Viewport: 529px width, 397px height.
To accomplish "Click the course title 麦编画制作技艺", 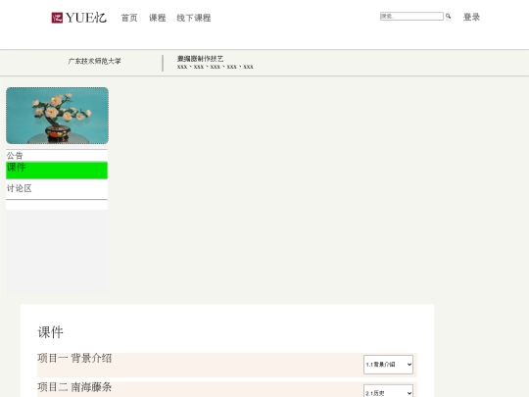I will tap(201, 59).
